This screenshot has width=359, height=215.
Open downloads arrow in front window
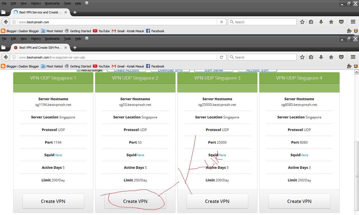coord(321,57)
